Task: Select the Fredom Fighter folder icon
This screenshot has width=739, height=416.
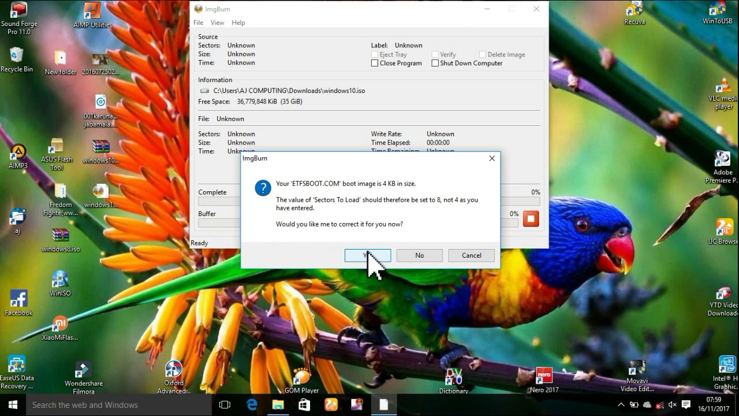Action: (60, 200)
